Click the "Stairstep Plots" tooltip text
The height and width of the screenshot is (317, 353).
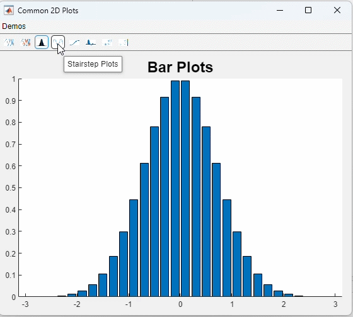pos(93,64)
